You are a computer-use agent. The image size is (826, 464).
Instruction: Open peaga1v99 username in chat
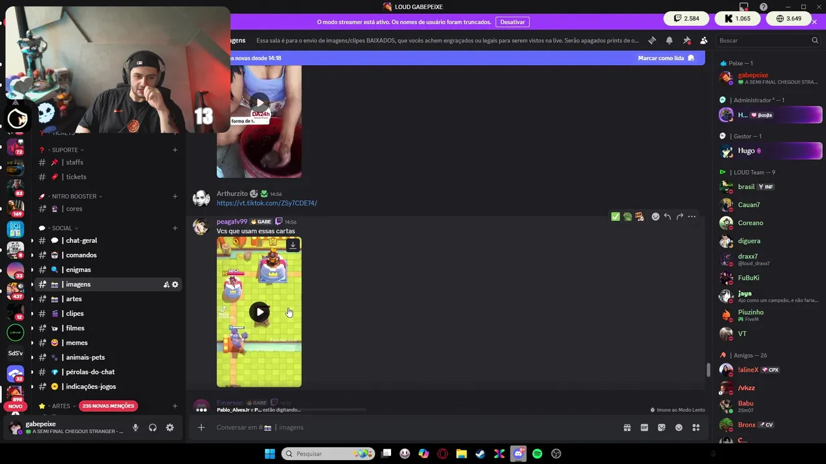pyautogui.click(x=232, y=222)
